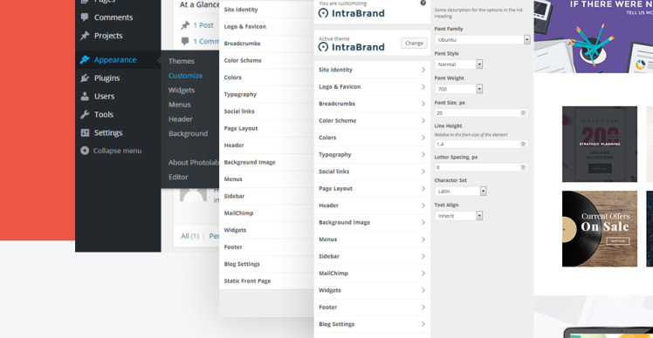Open Editor in the Appearance submenu
The height and width of the screenshot is (338, 653).
178,177
